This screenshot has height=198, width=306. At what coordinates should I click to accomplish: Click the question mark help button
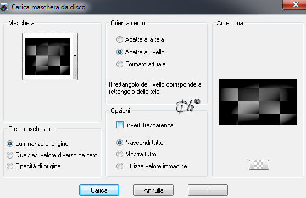click(x=208, y=190)
